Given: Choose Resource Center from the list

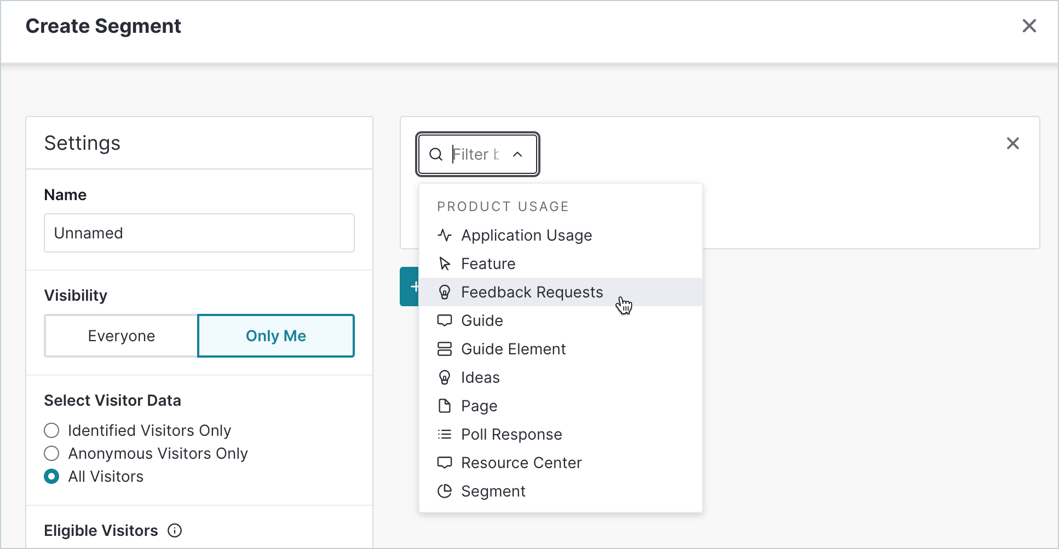Looking at the screenshot, I should coord(521,463).
